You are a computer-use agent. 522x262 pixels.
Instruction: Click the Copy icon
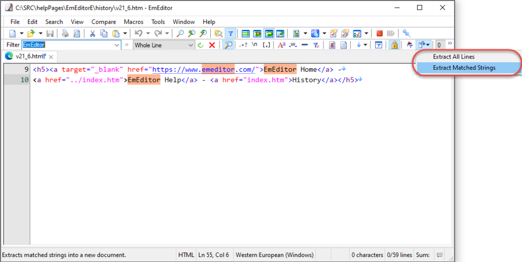[104, 33]
